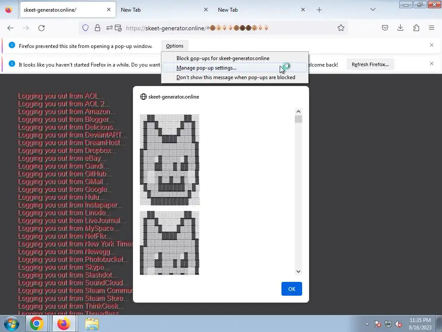Save page to Pocket
Image resolution: width=442 pixels, height=332 pixels.
click(385, 28)
